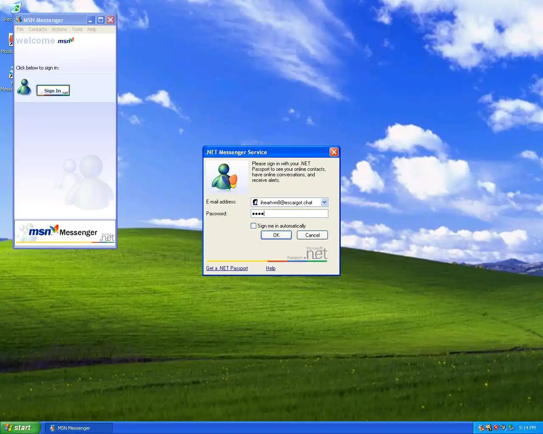Open the File menu in MSN Messenger
The image size is (543, 434).
click(20, 29)
